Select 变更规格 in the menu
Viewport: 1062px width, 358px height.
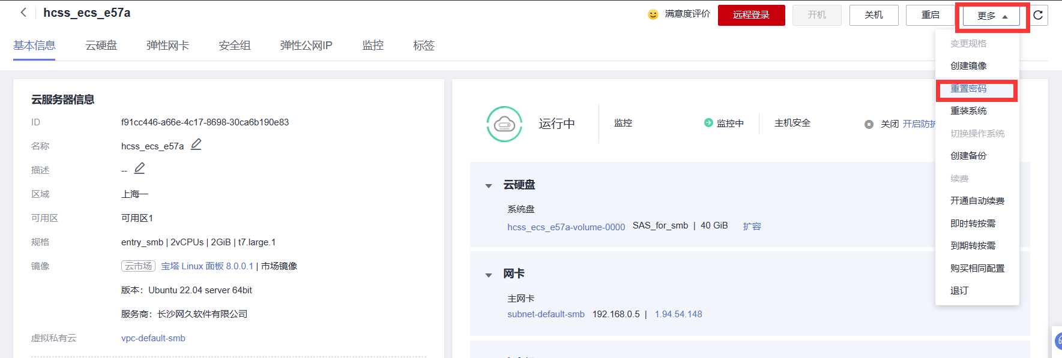click(x=968, y=43)
